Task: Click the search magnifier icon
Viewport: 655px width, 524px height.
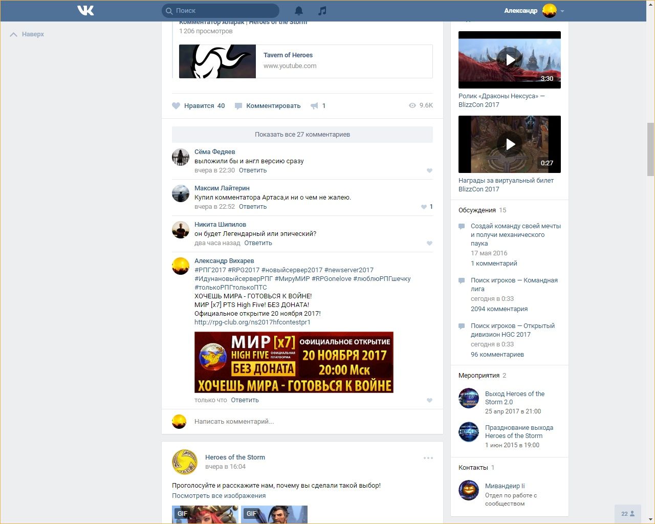Action: click(169, 11)
